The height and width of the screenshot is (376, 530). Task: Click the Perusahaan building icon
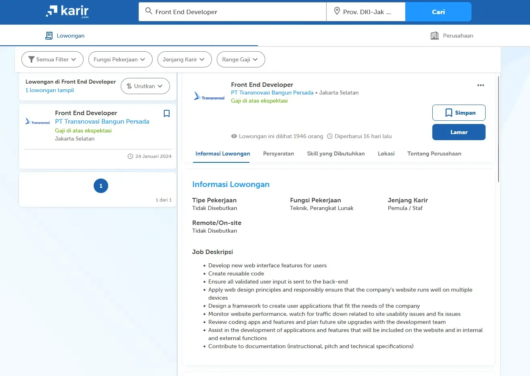434,36
